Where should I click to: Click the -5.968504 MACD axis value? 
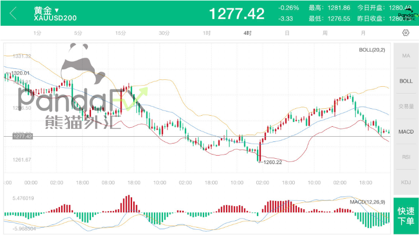(24, 229)
